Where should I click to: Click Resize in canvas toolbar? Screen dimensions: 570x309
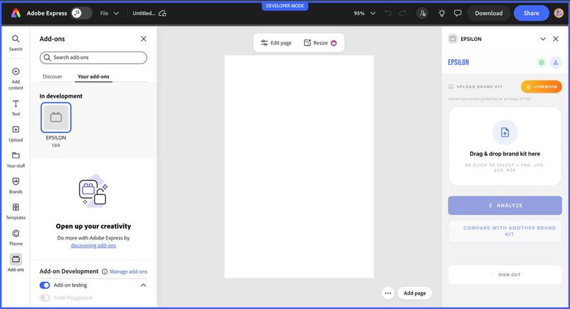pos(320,43)
